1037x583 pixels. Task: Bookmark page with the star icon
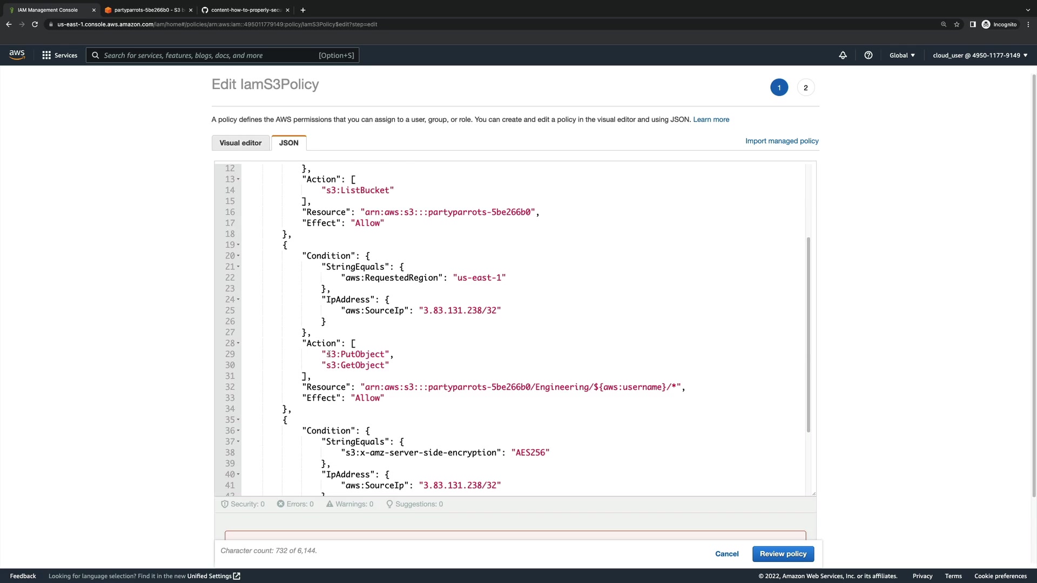coord(957,24)
